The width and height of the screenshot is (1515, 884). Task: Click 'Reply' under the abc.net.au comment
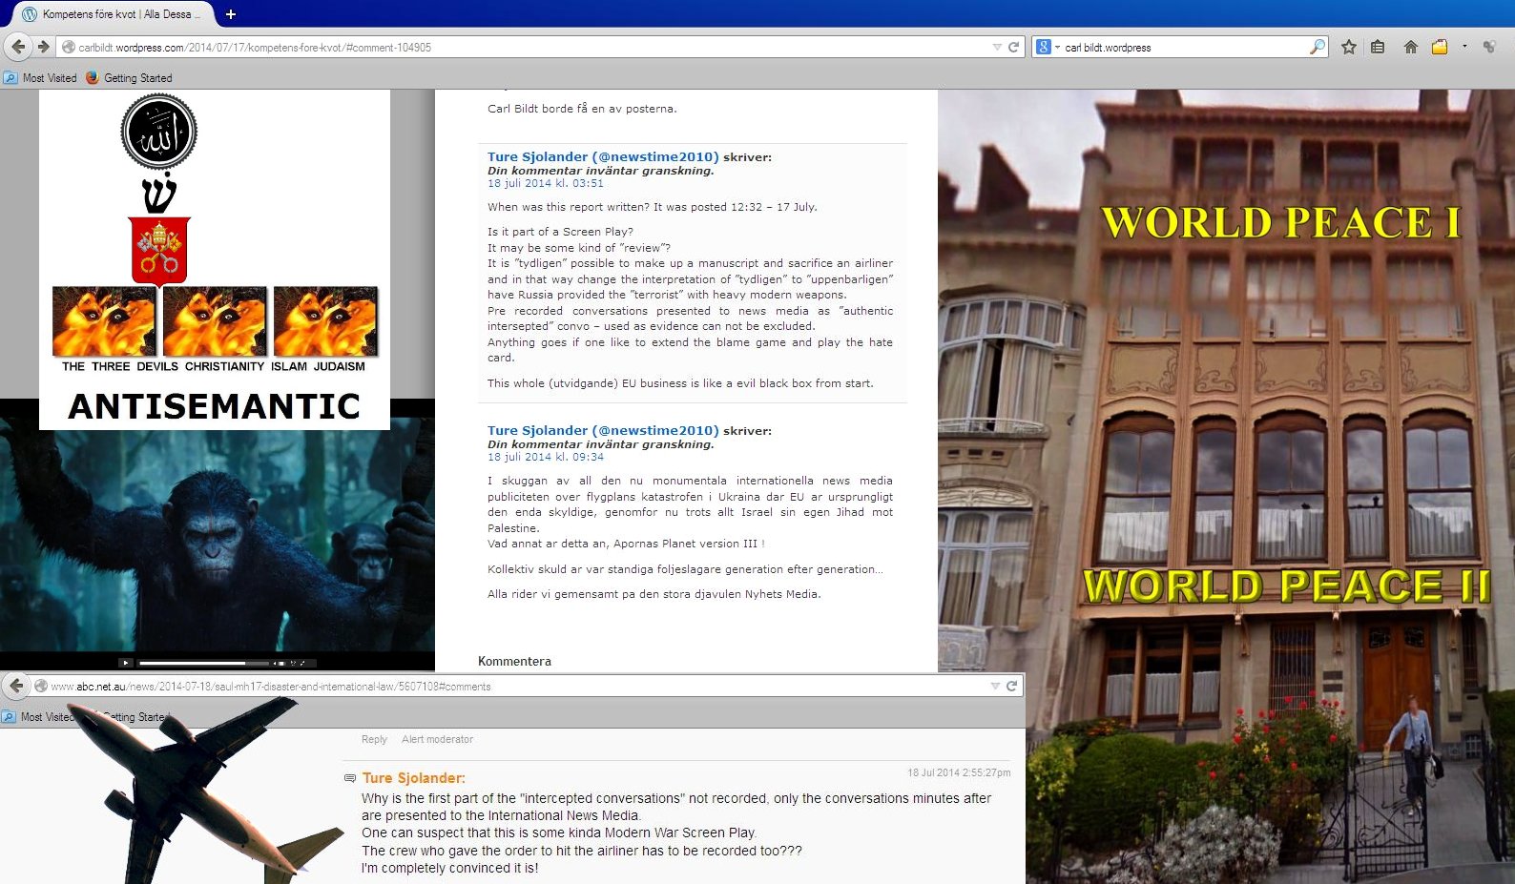coord(374,739)
